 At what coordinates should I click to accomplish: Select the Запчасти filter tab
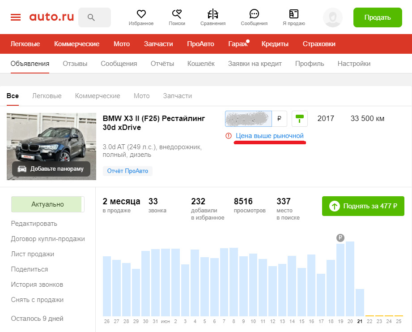click(177, 96)
